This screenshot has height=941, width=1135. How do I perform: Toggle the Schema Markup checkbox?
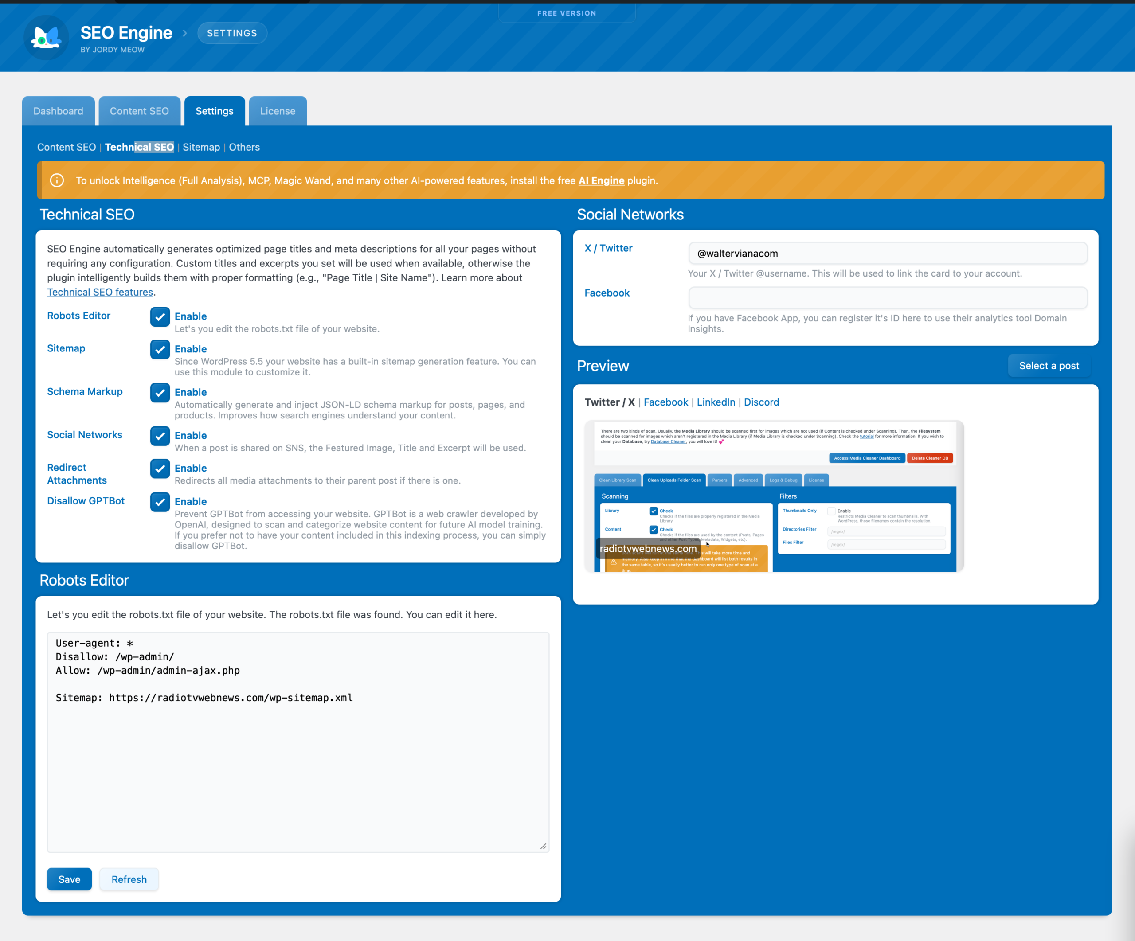[x=160, y=392]
